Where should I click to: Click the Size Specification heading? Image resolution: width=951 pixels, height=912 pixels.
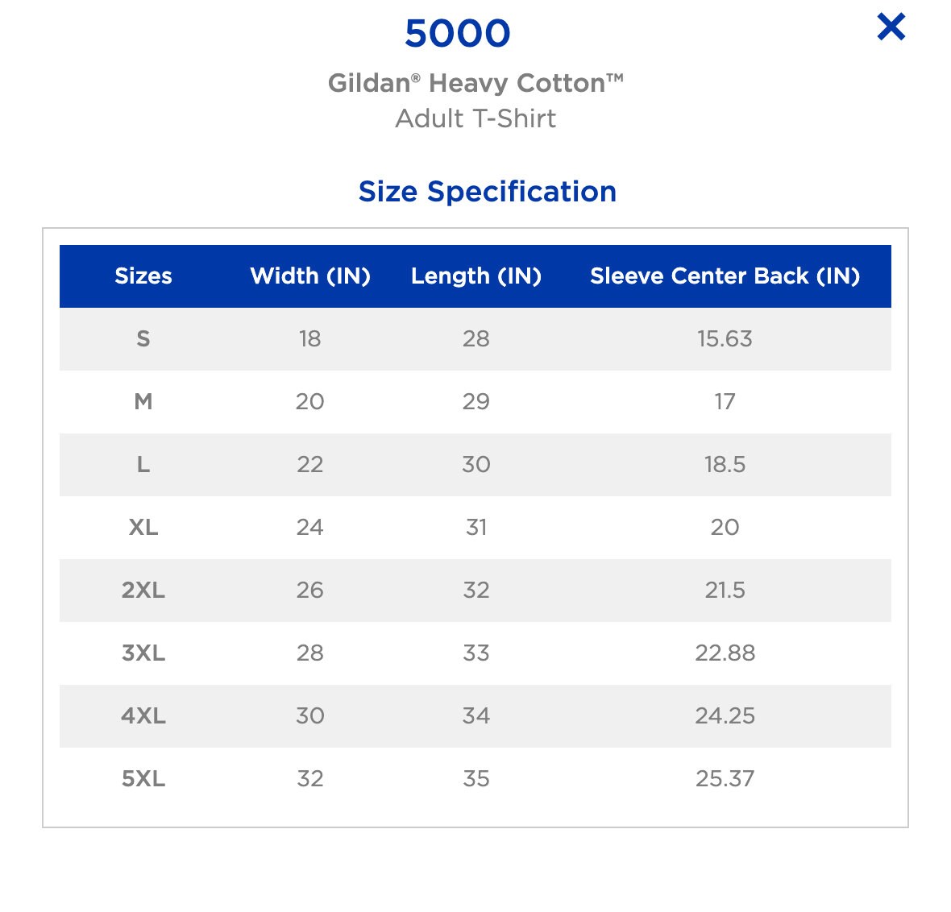tap(488, 192)
